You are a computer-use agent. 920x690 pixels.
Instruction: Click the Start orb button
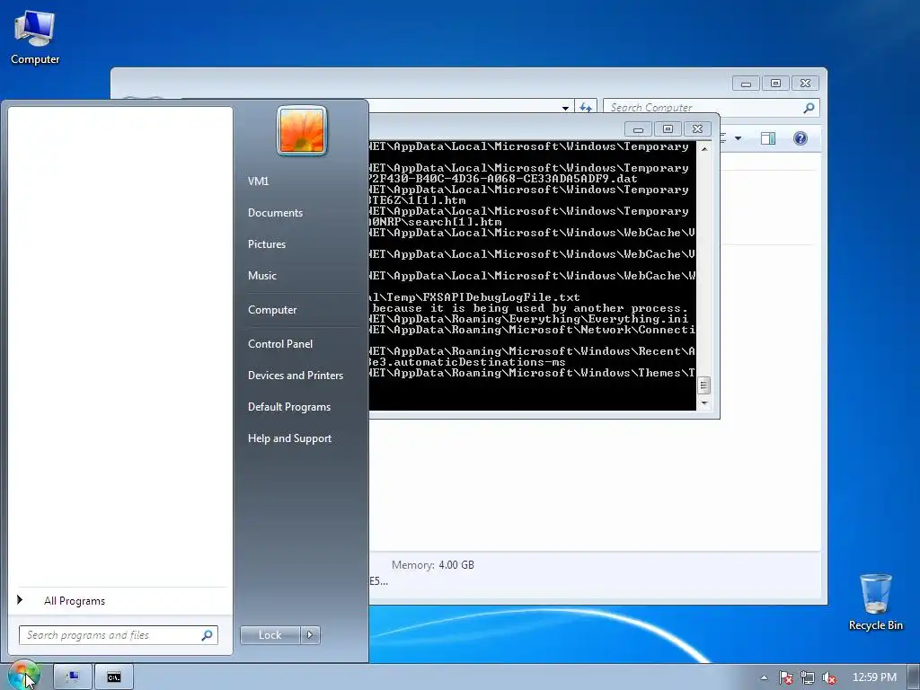[x=23, y=677]
